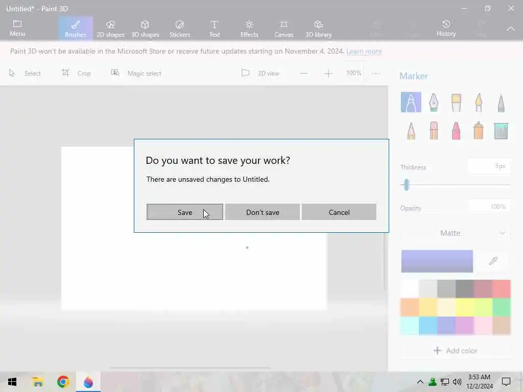Open the 3D shapes tab
This screenshot has width=523, height=392.
[145, 29]
